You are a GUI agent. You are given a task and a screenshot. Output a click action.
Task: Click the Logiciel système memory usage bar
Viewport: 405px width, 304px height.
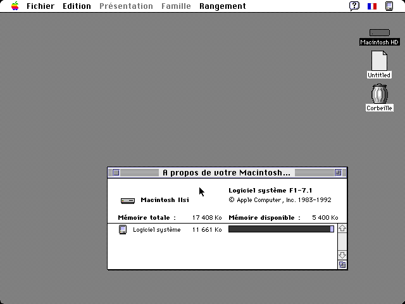click(x=281, y=229)
